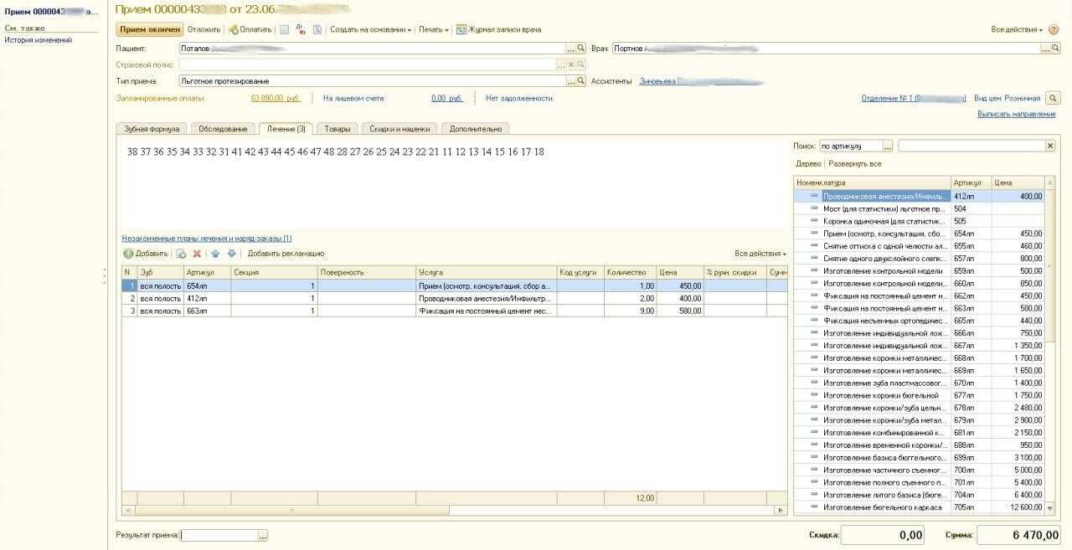Click the Выписать направление link
The width and height of the screenshot is (1072, 550).
tap(1016, 114)
